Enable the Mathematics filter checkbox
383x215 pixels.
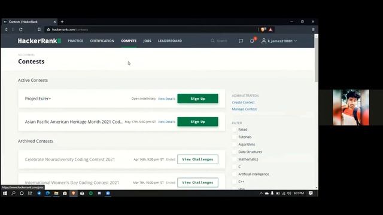234,159
